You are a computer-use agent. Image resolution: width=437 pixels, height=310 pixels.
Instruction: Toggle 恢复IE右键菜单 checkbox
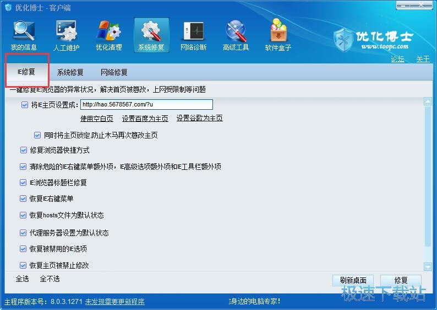point(23,199)
